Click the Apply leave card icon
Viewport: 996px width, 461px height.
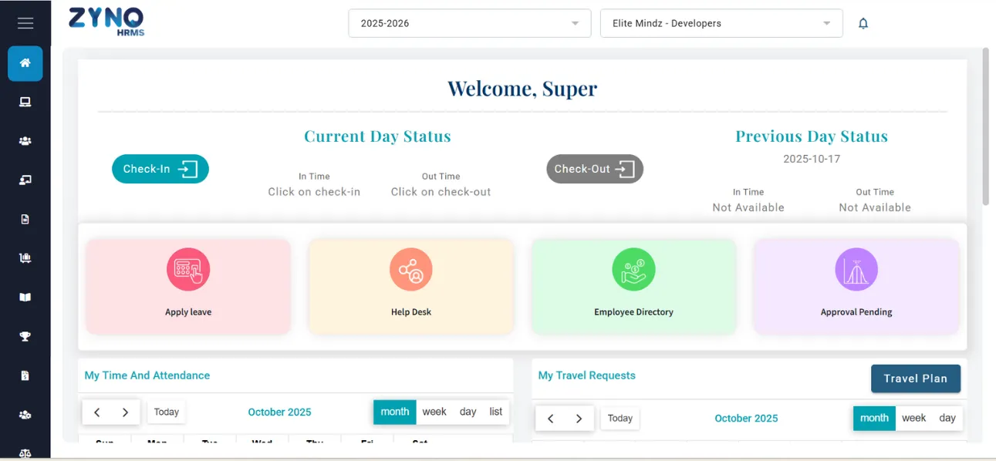(x=188, y=269)
